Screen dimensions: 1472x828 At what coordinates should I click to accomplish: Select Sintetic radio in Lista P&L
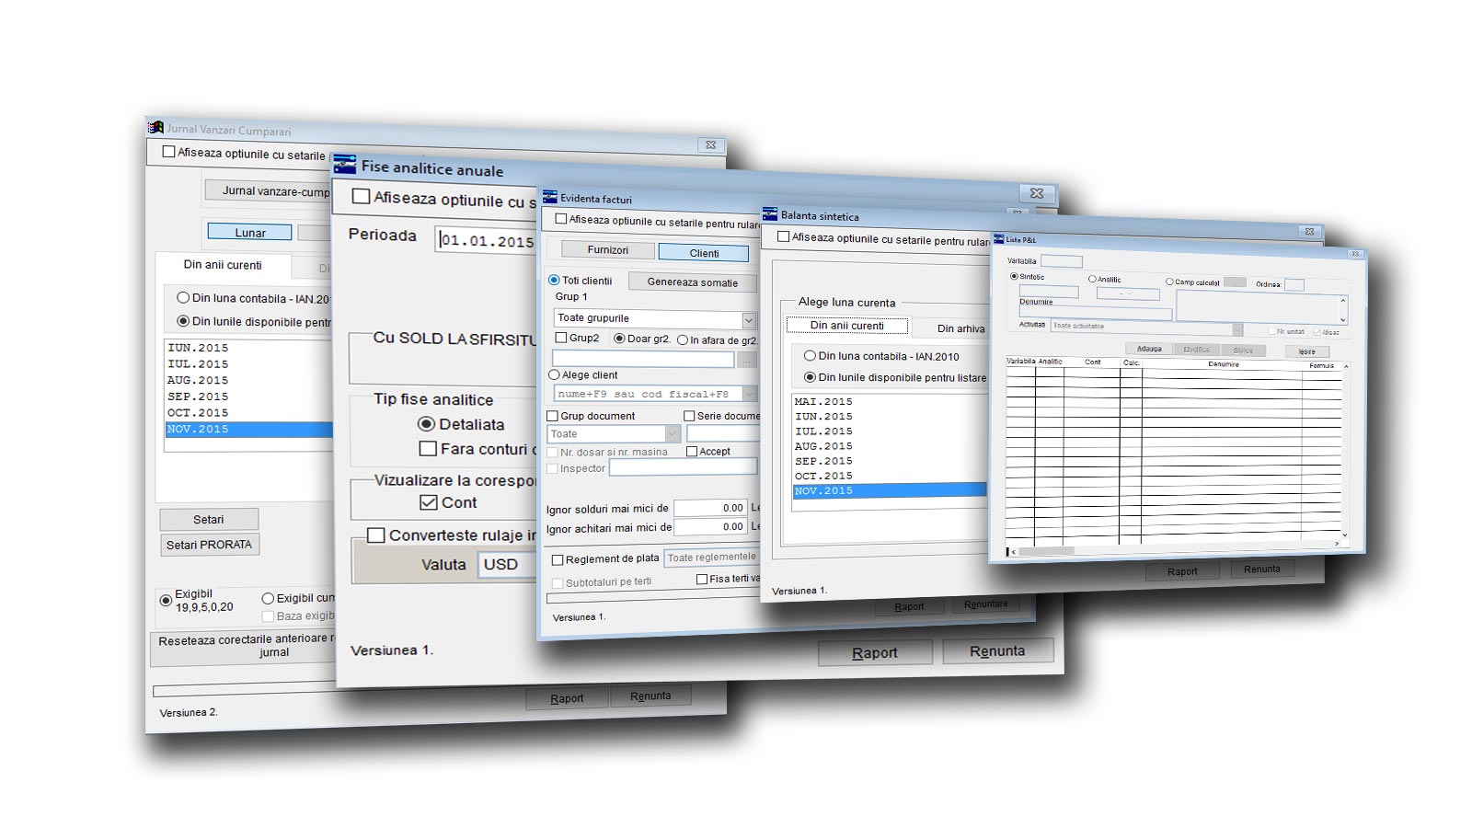click(1014, 276)
